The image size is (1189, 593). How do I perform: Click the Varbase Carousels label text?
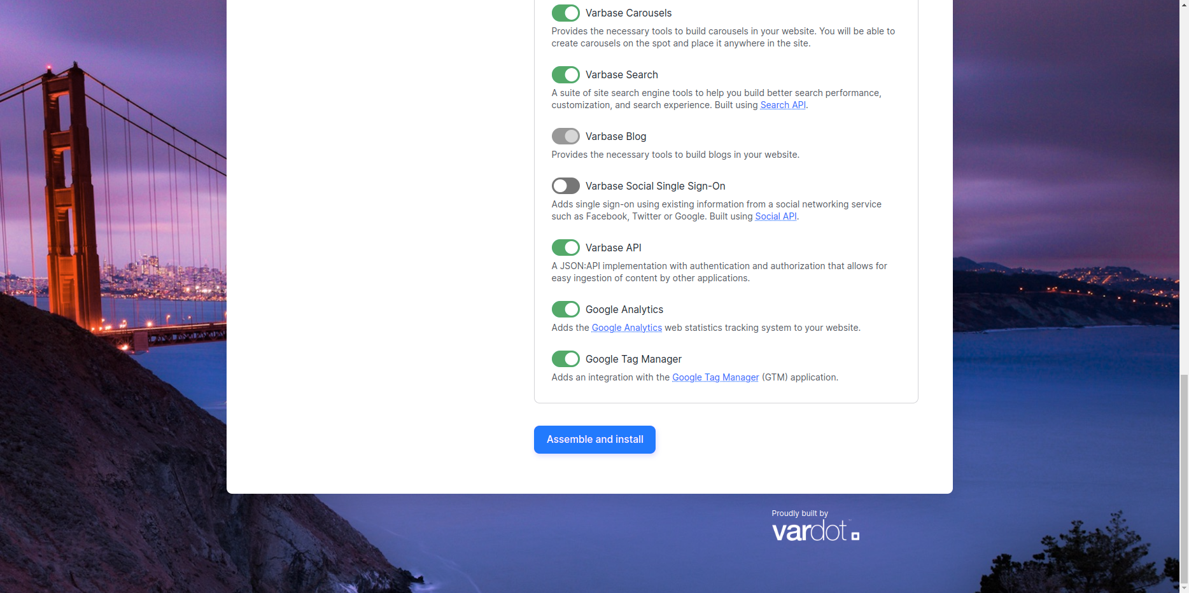628,13
